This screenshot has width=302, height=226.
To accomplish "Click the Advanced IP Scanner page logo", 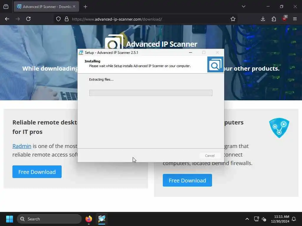I will [x=114, y=41].
